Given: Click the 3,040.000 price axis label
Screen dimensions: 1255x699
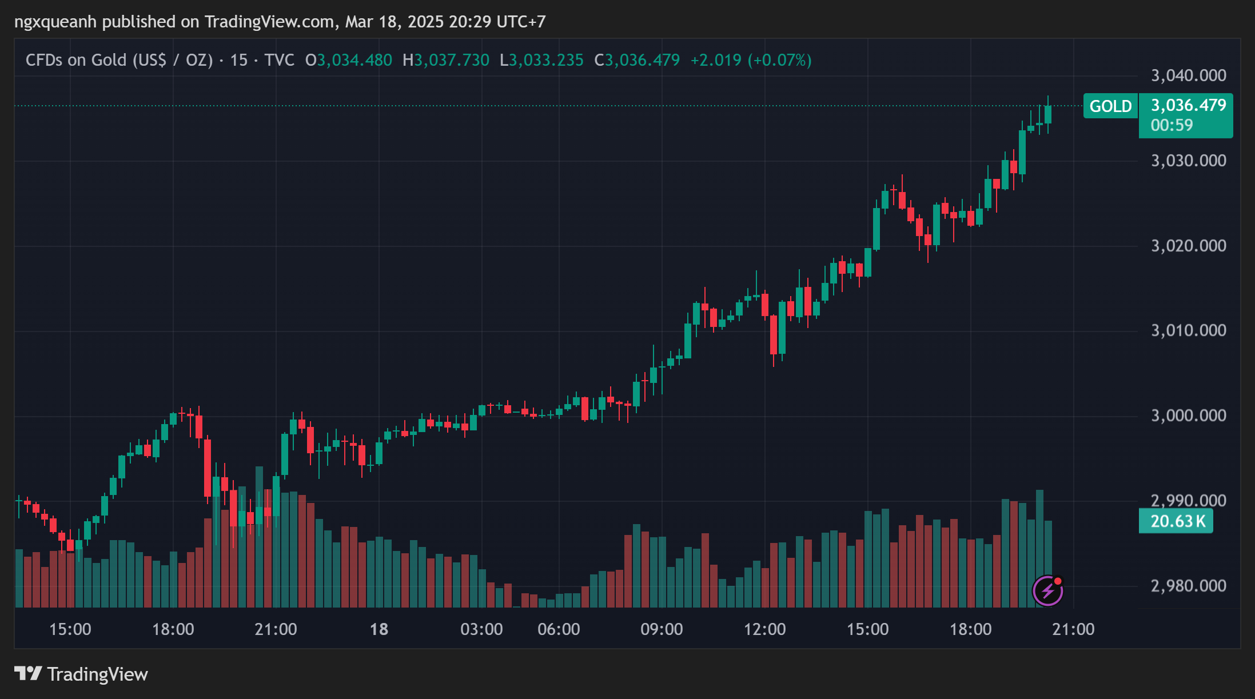Looking at the screenshot, I should (x=1189, y=75).
